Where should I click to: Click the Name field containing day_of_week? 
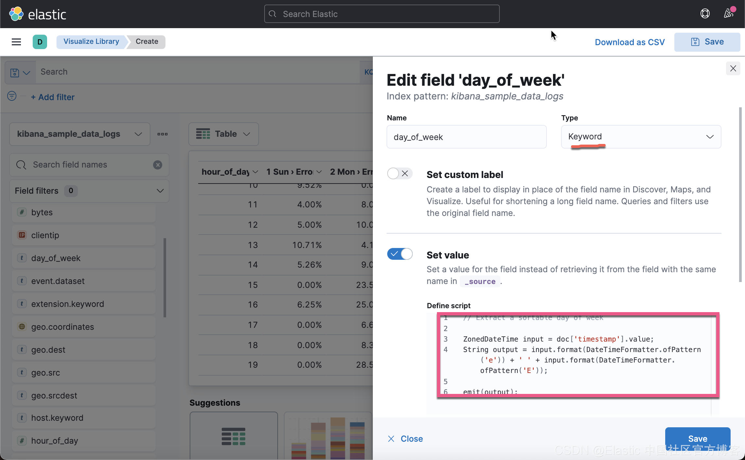coord(466,137)
